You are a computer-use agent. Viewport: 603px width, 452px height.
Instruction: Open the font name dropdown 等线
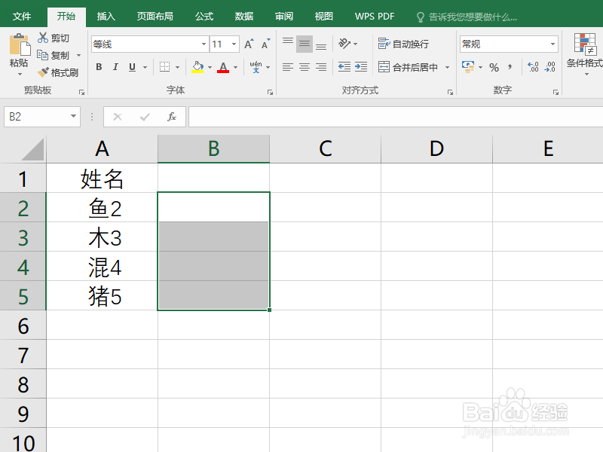tap(204, 44)
